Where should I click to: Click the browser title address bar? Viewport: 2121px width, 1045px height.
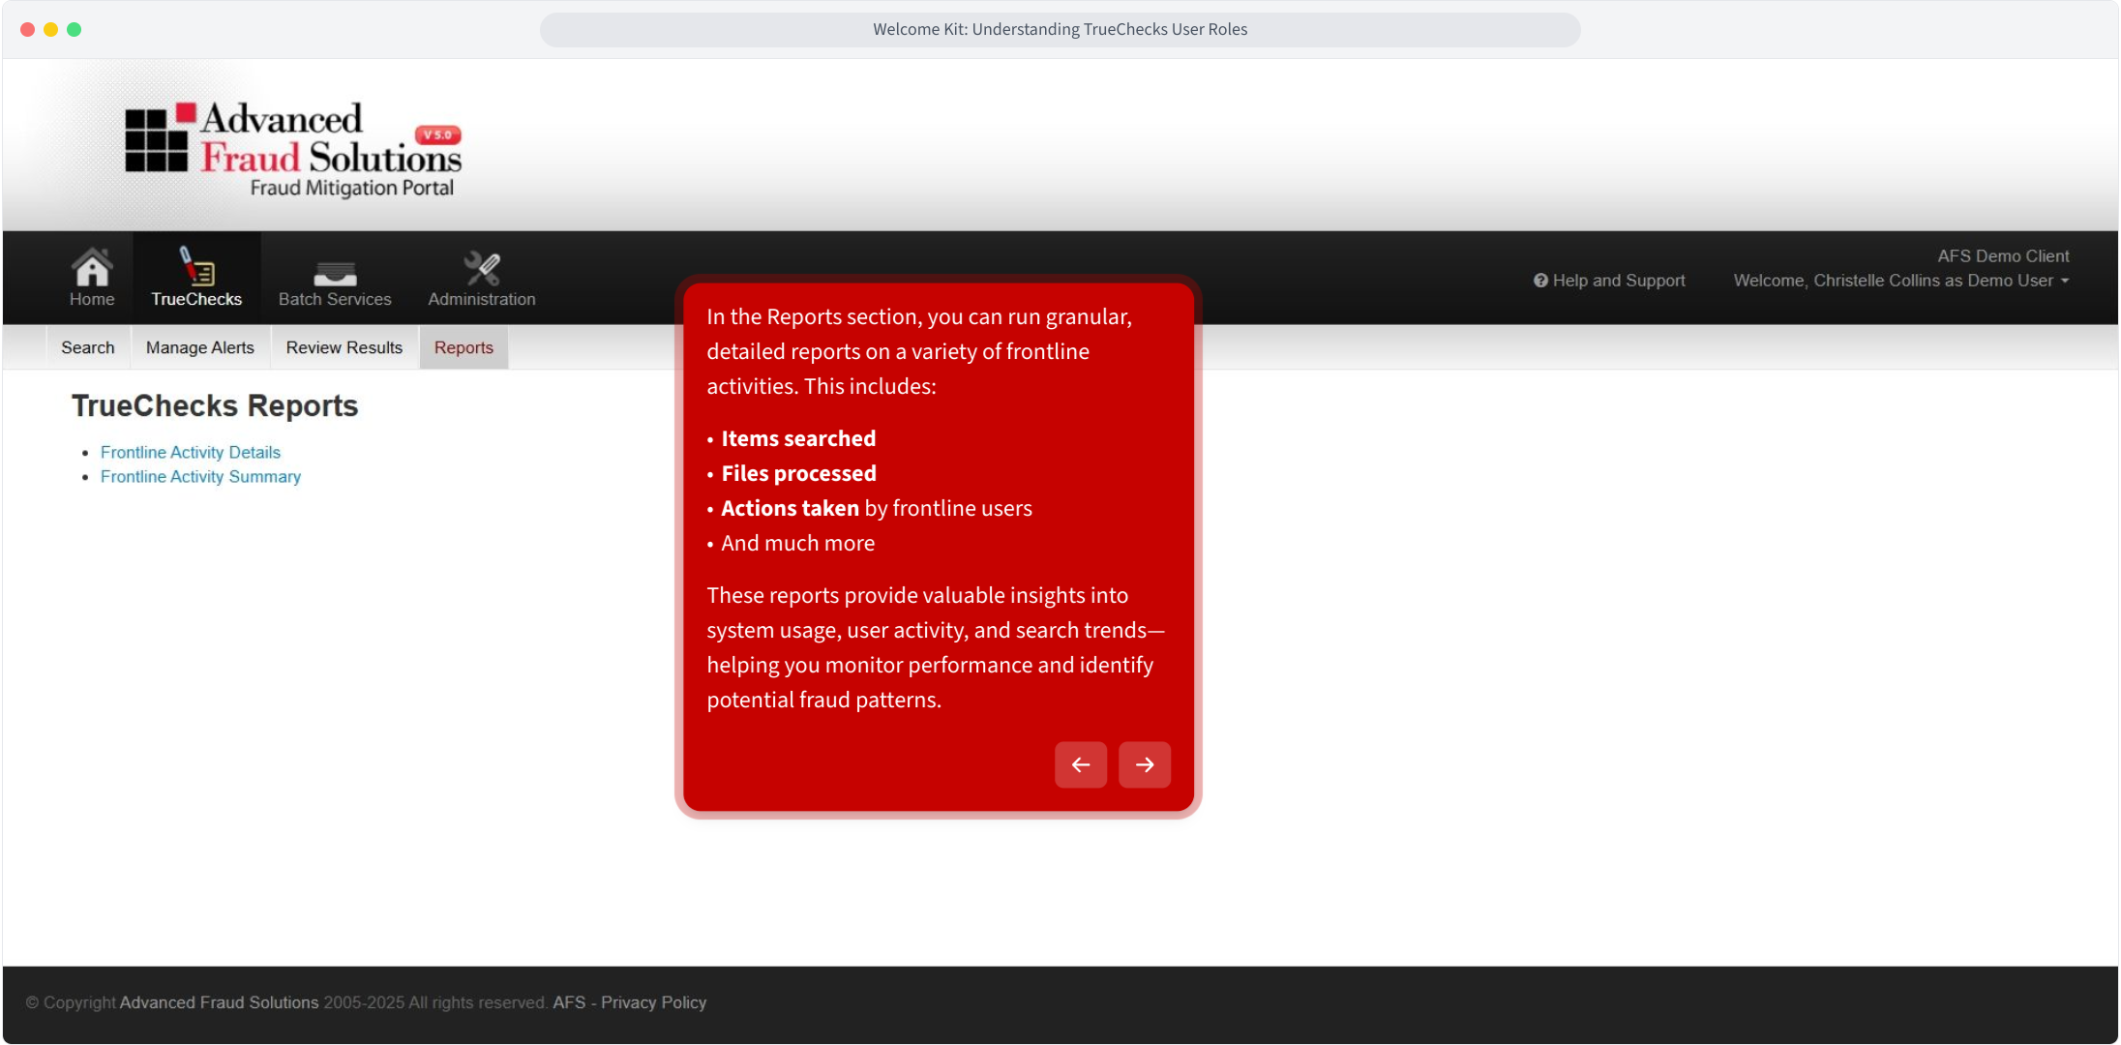click(1060, 29)
